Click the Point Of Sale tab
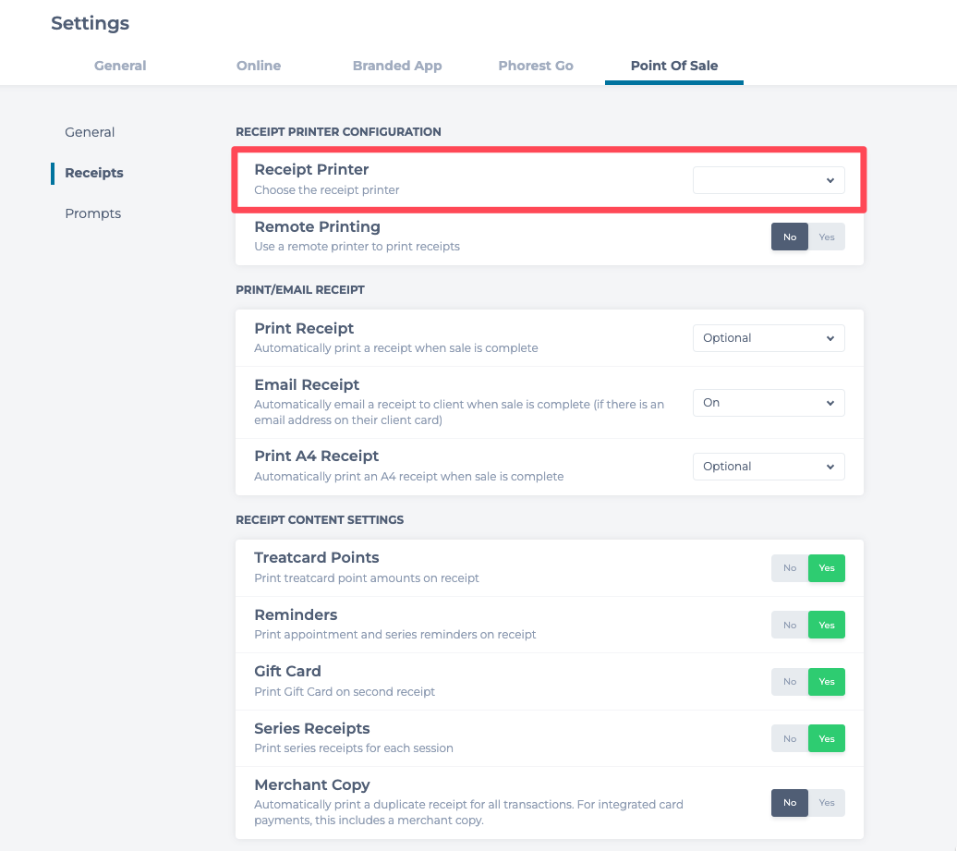The height and width of the screenshot is (851, 957). 674,66
